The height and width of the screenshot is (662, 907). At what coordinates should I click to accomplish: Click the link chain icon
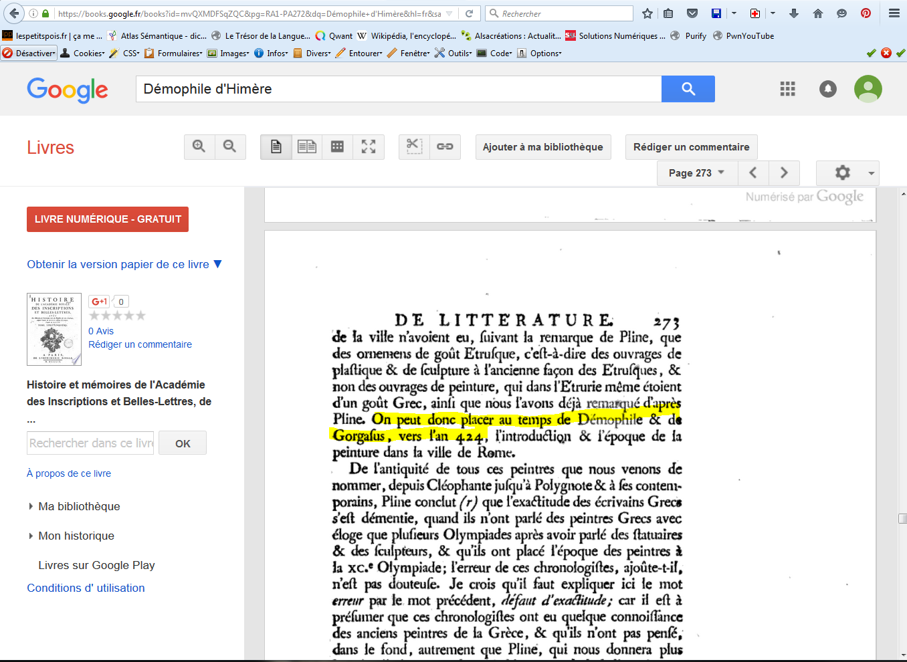click(445, 146)
